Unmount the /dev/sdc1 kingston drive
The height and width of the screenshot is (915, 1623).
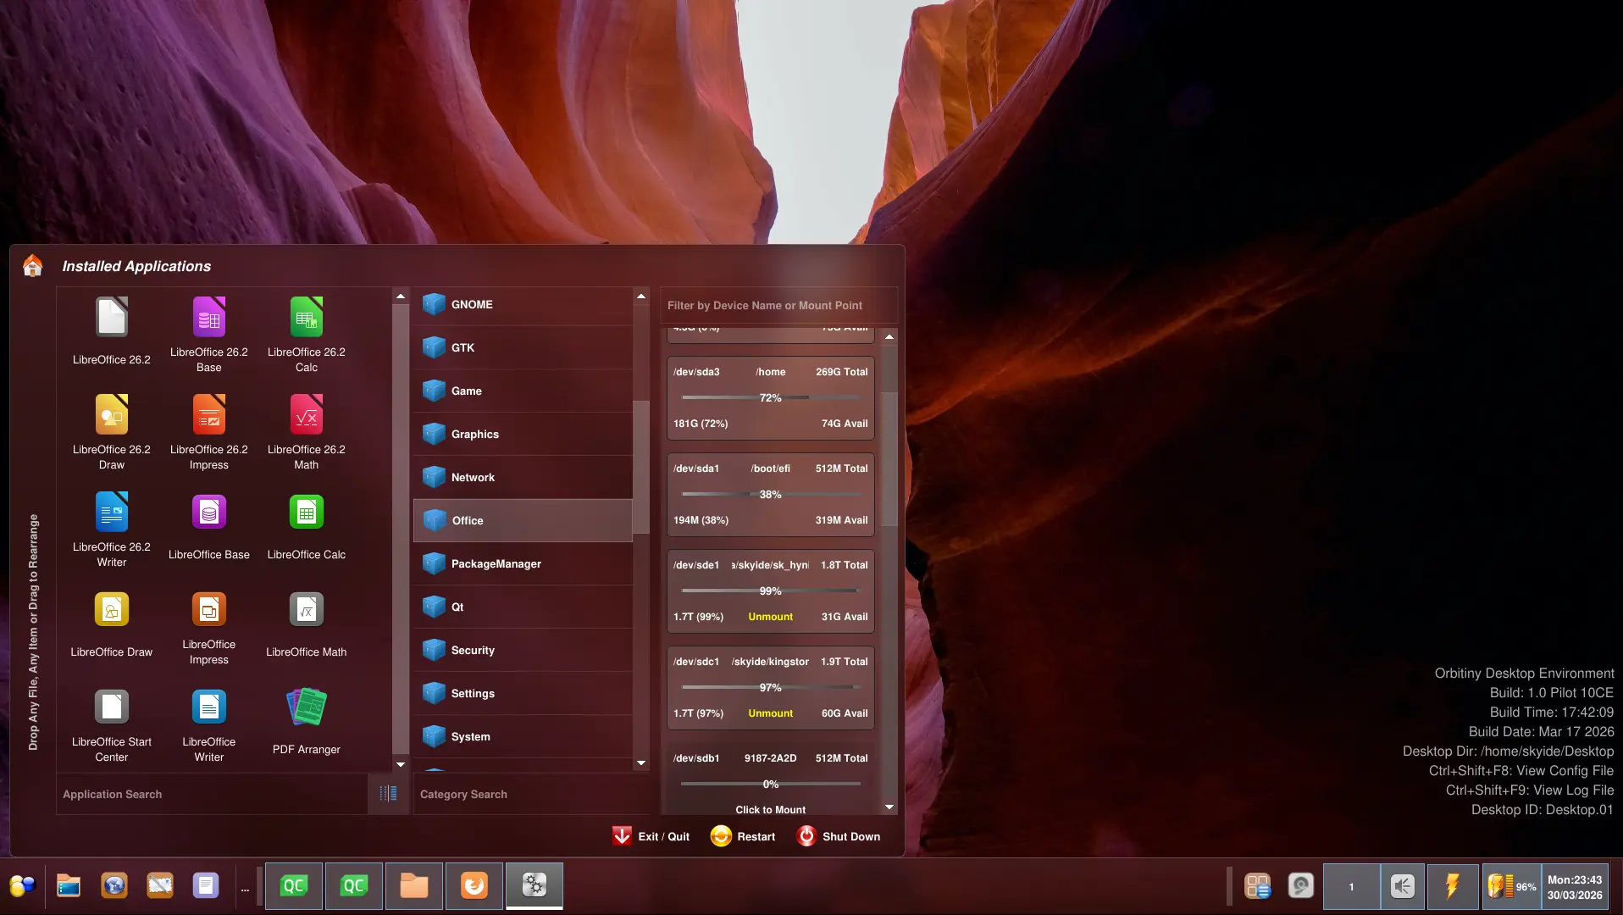pyautogui.click(x=770, y=713)
